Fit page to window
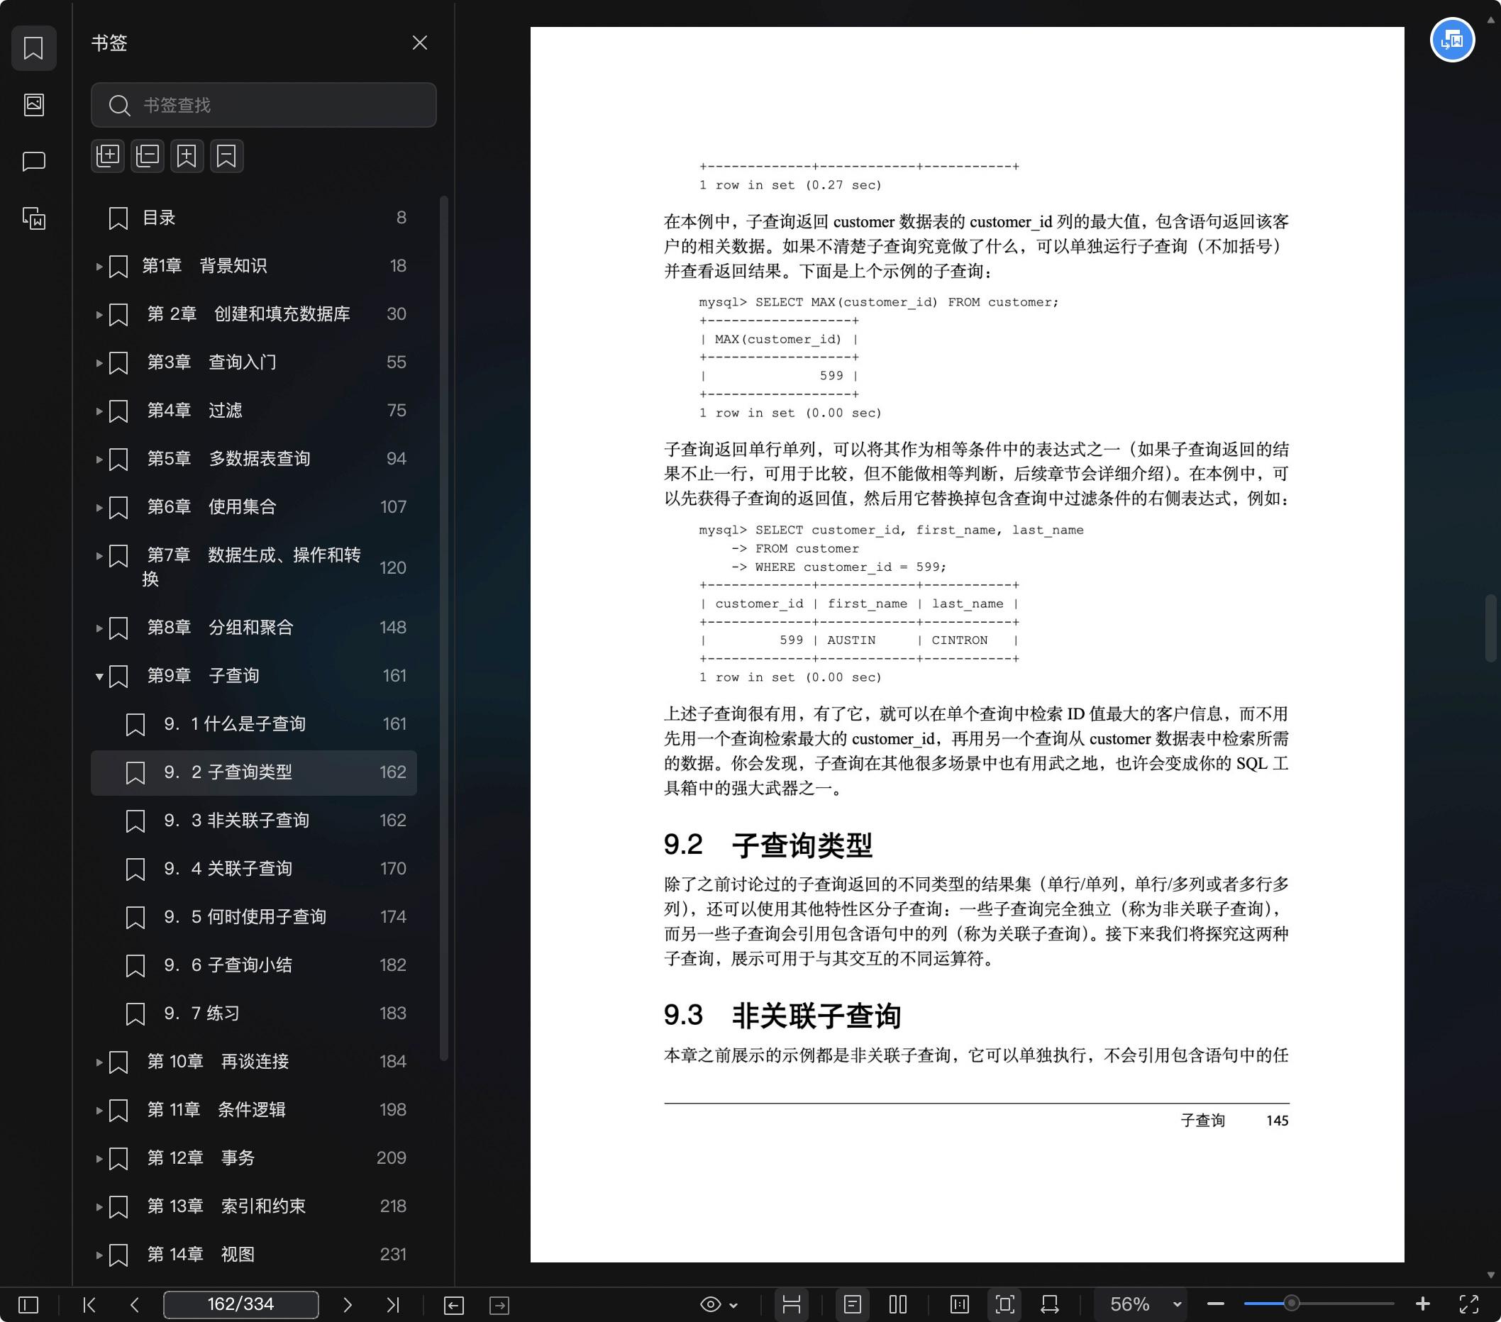 1004,1304
